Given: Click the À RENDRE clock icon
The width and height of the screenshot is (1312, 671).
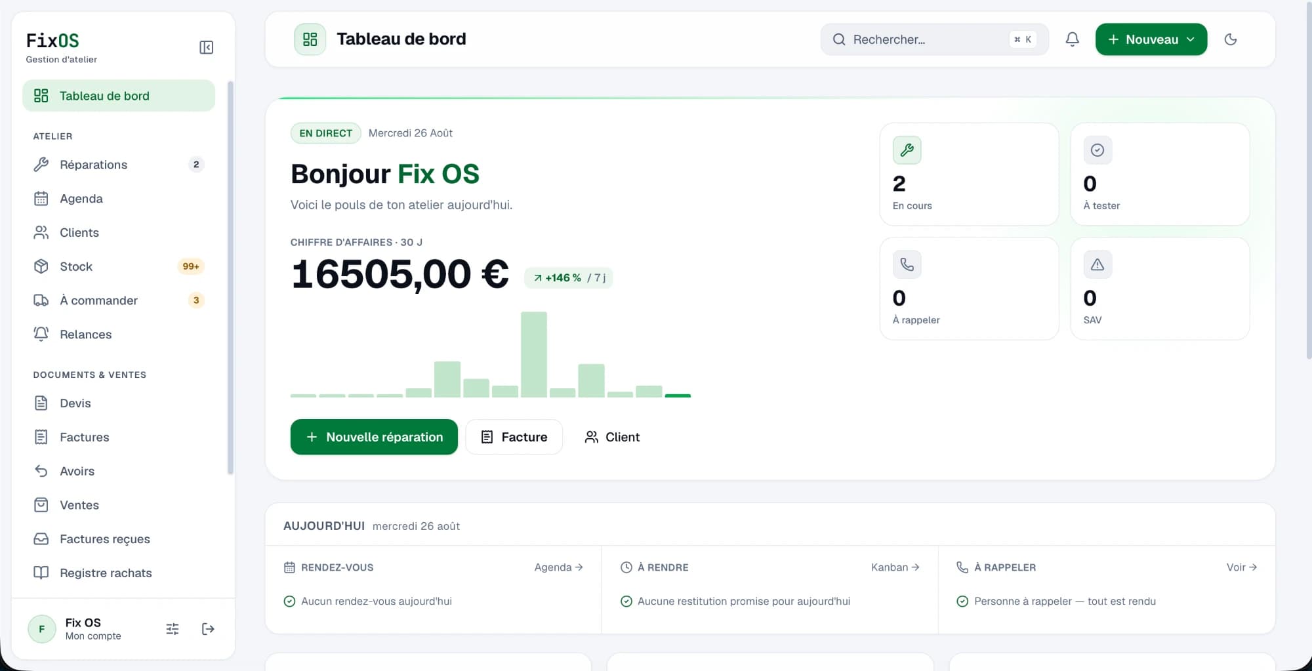Looking at the screenshot, I should [626, 567].
